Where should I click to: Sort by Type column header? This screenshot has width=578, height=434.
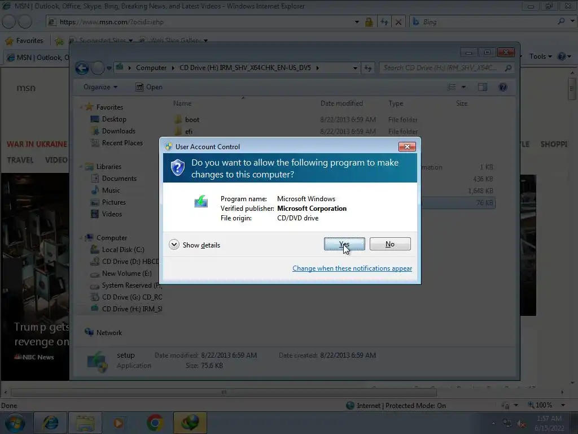(x=396, y=103)
